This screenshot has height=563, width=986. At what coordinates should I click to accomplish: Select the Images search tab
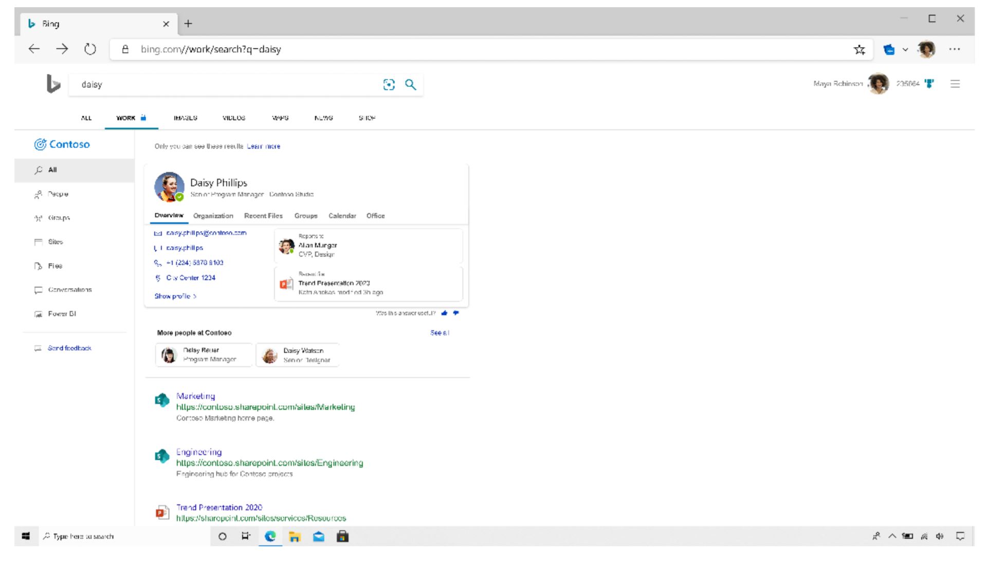185,118
